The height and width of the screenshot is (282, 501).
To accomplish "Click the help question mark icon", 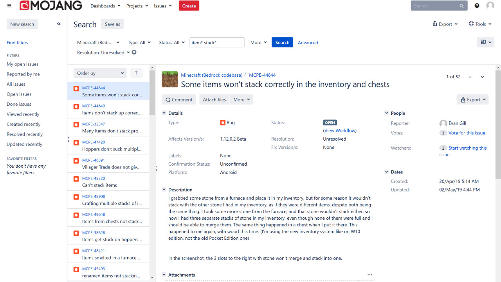I will [x=477, y=6].
